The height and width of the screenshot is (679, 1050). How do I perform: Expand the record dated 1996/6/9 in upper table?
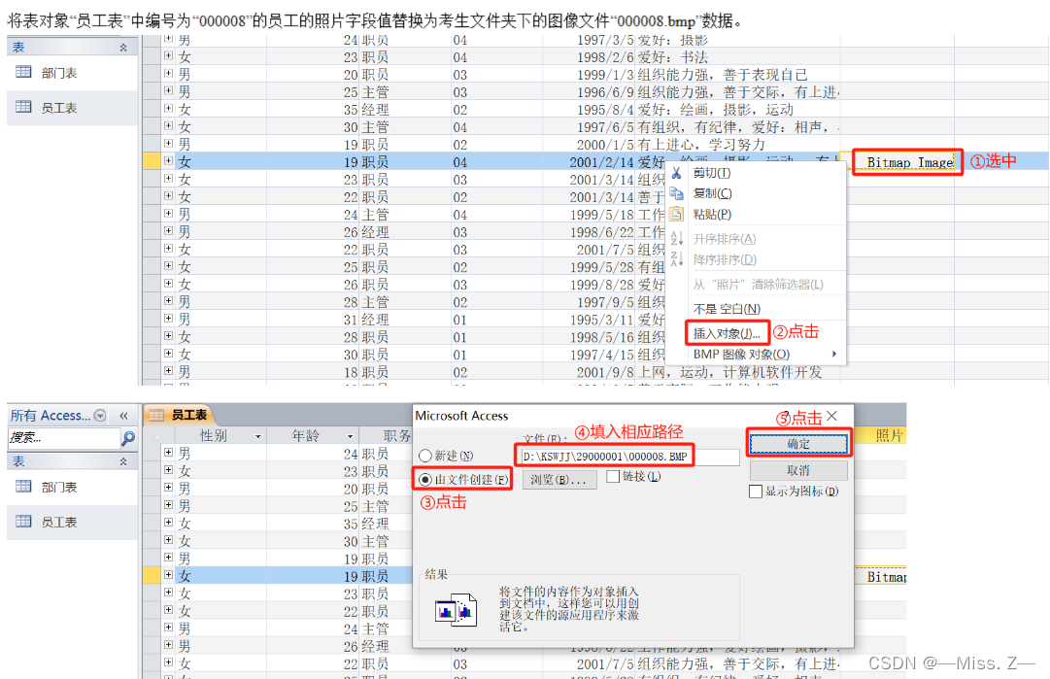pyautogui.click(x=168, y=90)
